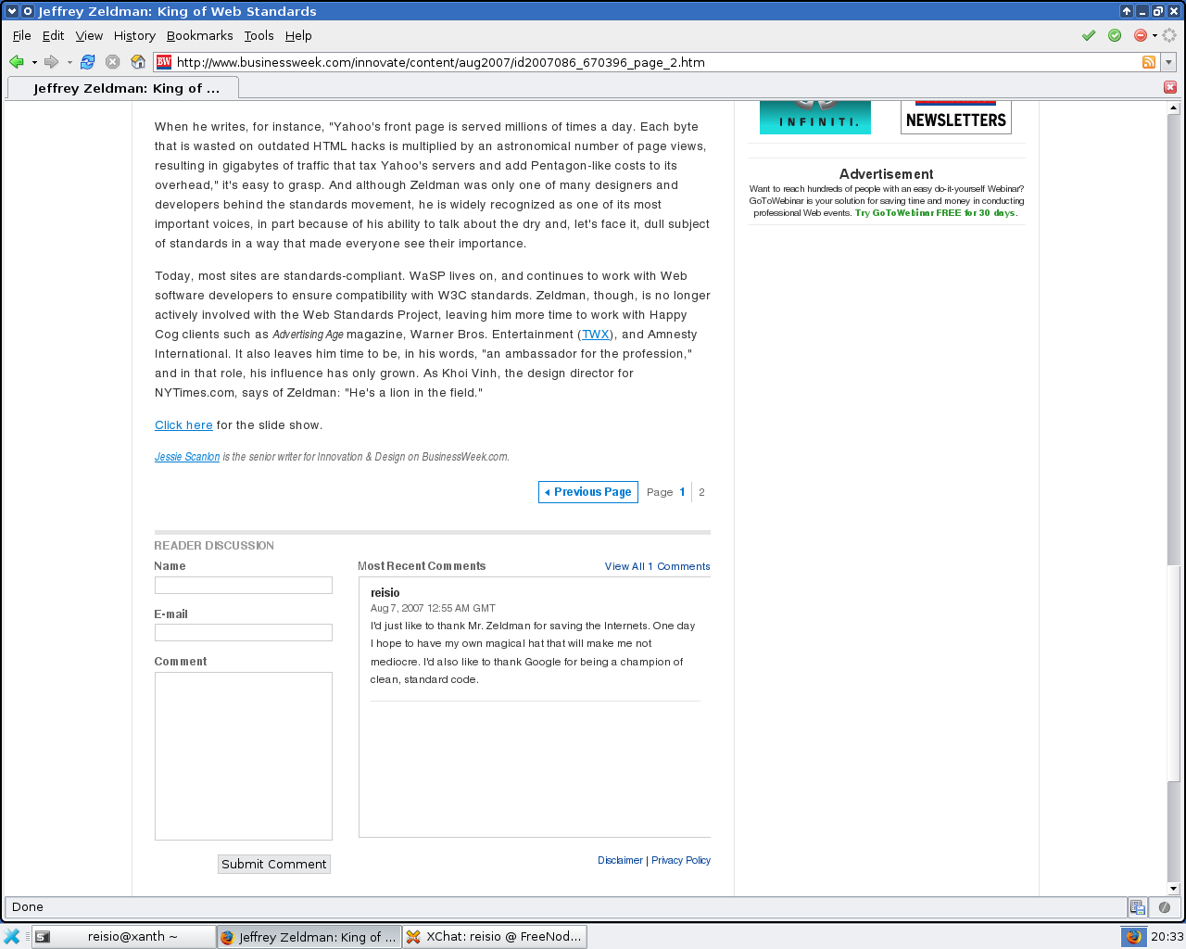
Task: Click the grey Forward arrow button
Action: 52,62
